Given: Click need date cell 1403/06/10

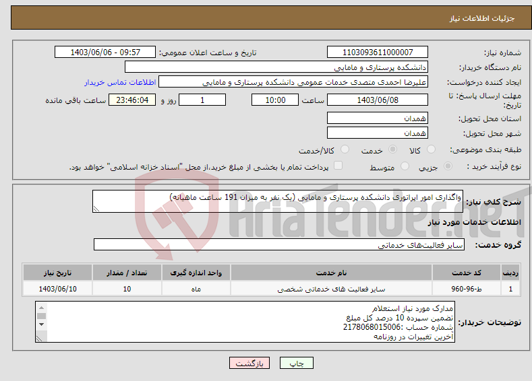Looking at the screenshot, I should pos(58,289).
